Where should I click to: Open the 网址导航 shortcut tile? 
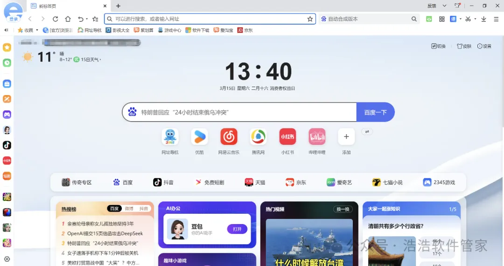pos(170,136)
